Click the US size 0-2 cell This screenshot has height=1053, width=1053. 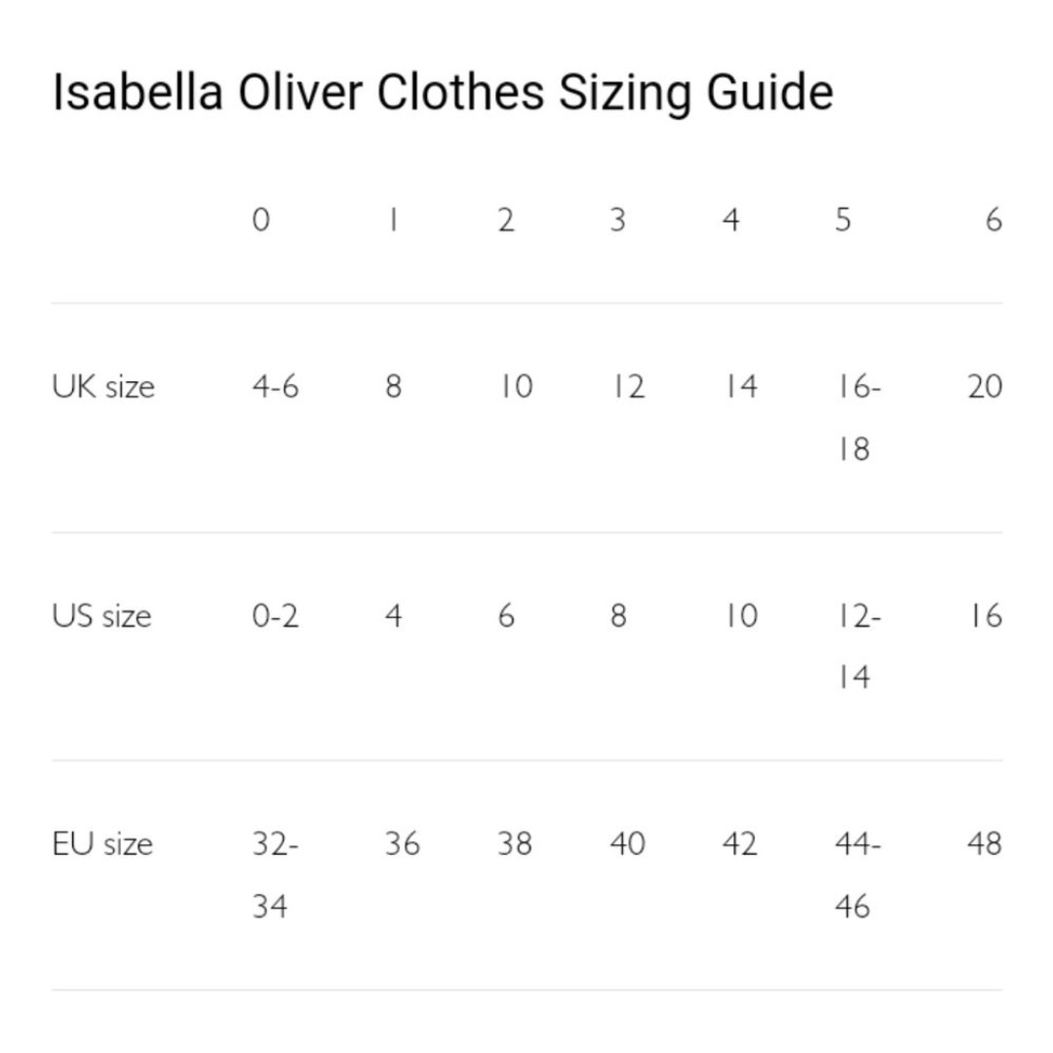[275, 616]
